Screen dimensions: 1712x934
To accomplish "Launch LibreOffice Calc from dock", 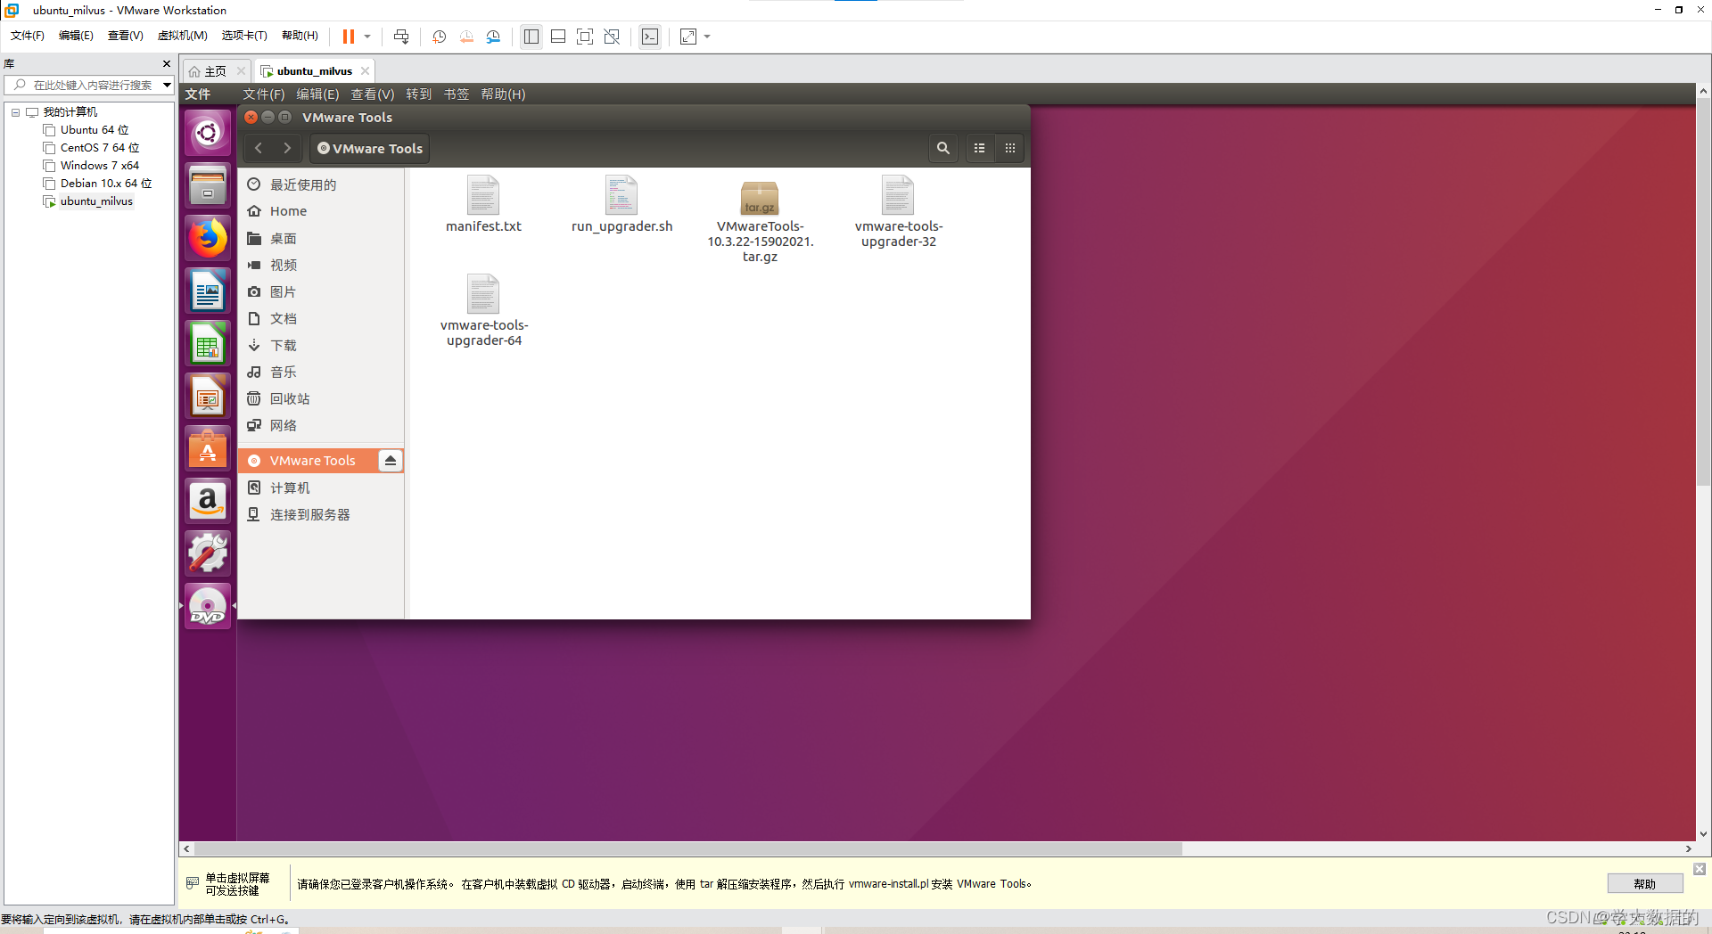I will coord(208,343).
